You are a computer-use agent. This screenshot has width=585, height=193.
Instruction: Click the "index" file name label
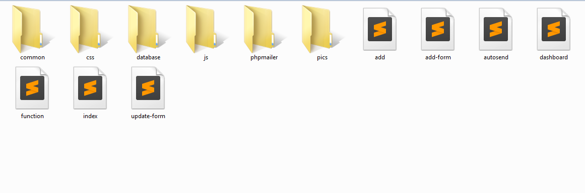click(x=90, y=116)
